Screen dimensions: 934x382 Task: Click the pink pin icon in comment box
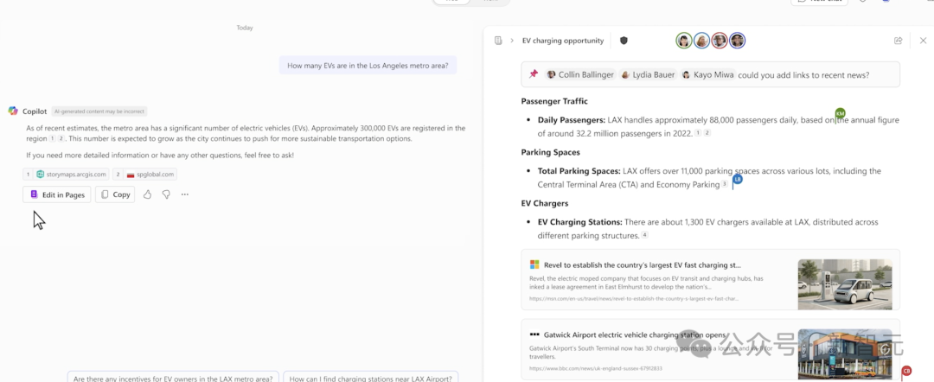tap(534, 74)
